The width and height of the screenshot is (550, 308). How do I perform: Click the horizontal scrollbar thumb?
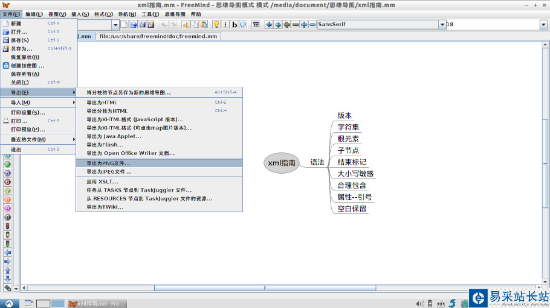265,288
